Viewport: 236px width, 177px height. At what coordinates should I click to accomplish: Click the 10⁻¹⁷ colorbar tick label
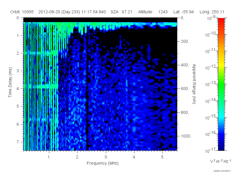(x=211, y=150)
